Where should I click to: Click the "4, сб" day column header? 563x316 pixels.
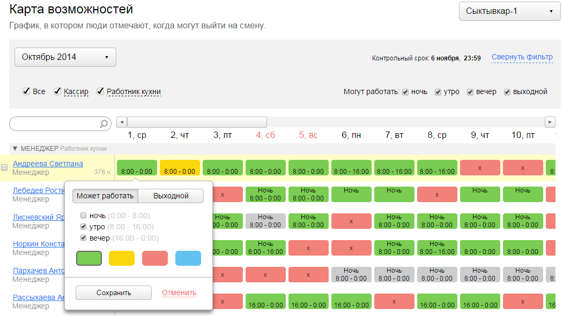[x=265, y=135]
